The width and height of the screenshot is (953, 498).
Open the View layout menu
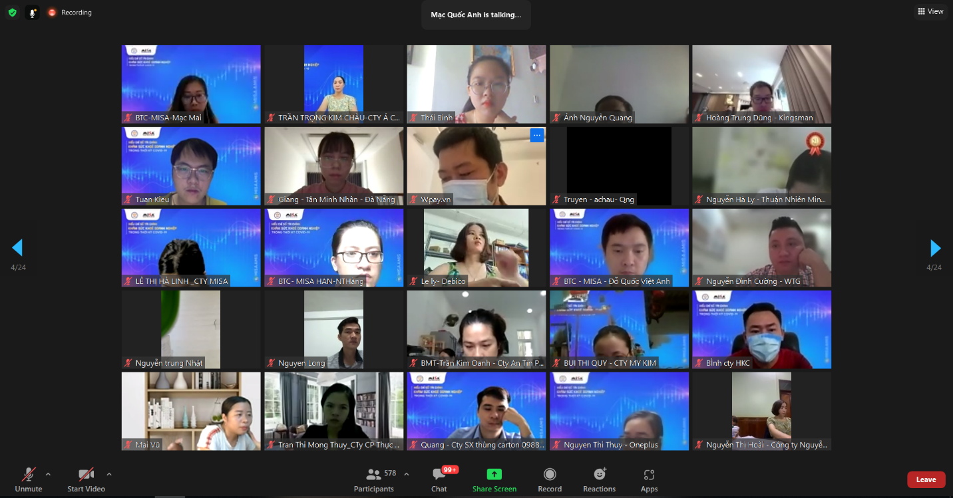point(930,11)
